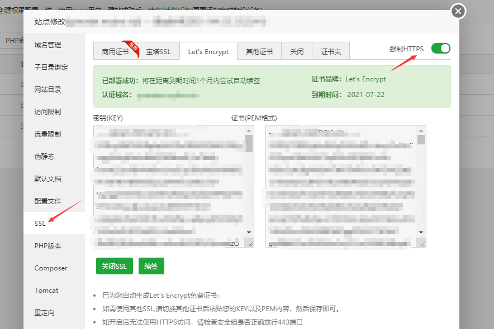Select the Let's Encrypt tab
Viewport: 494px width, 329px height.
208,51
